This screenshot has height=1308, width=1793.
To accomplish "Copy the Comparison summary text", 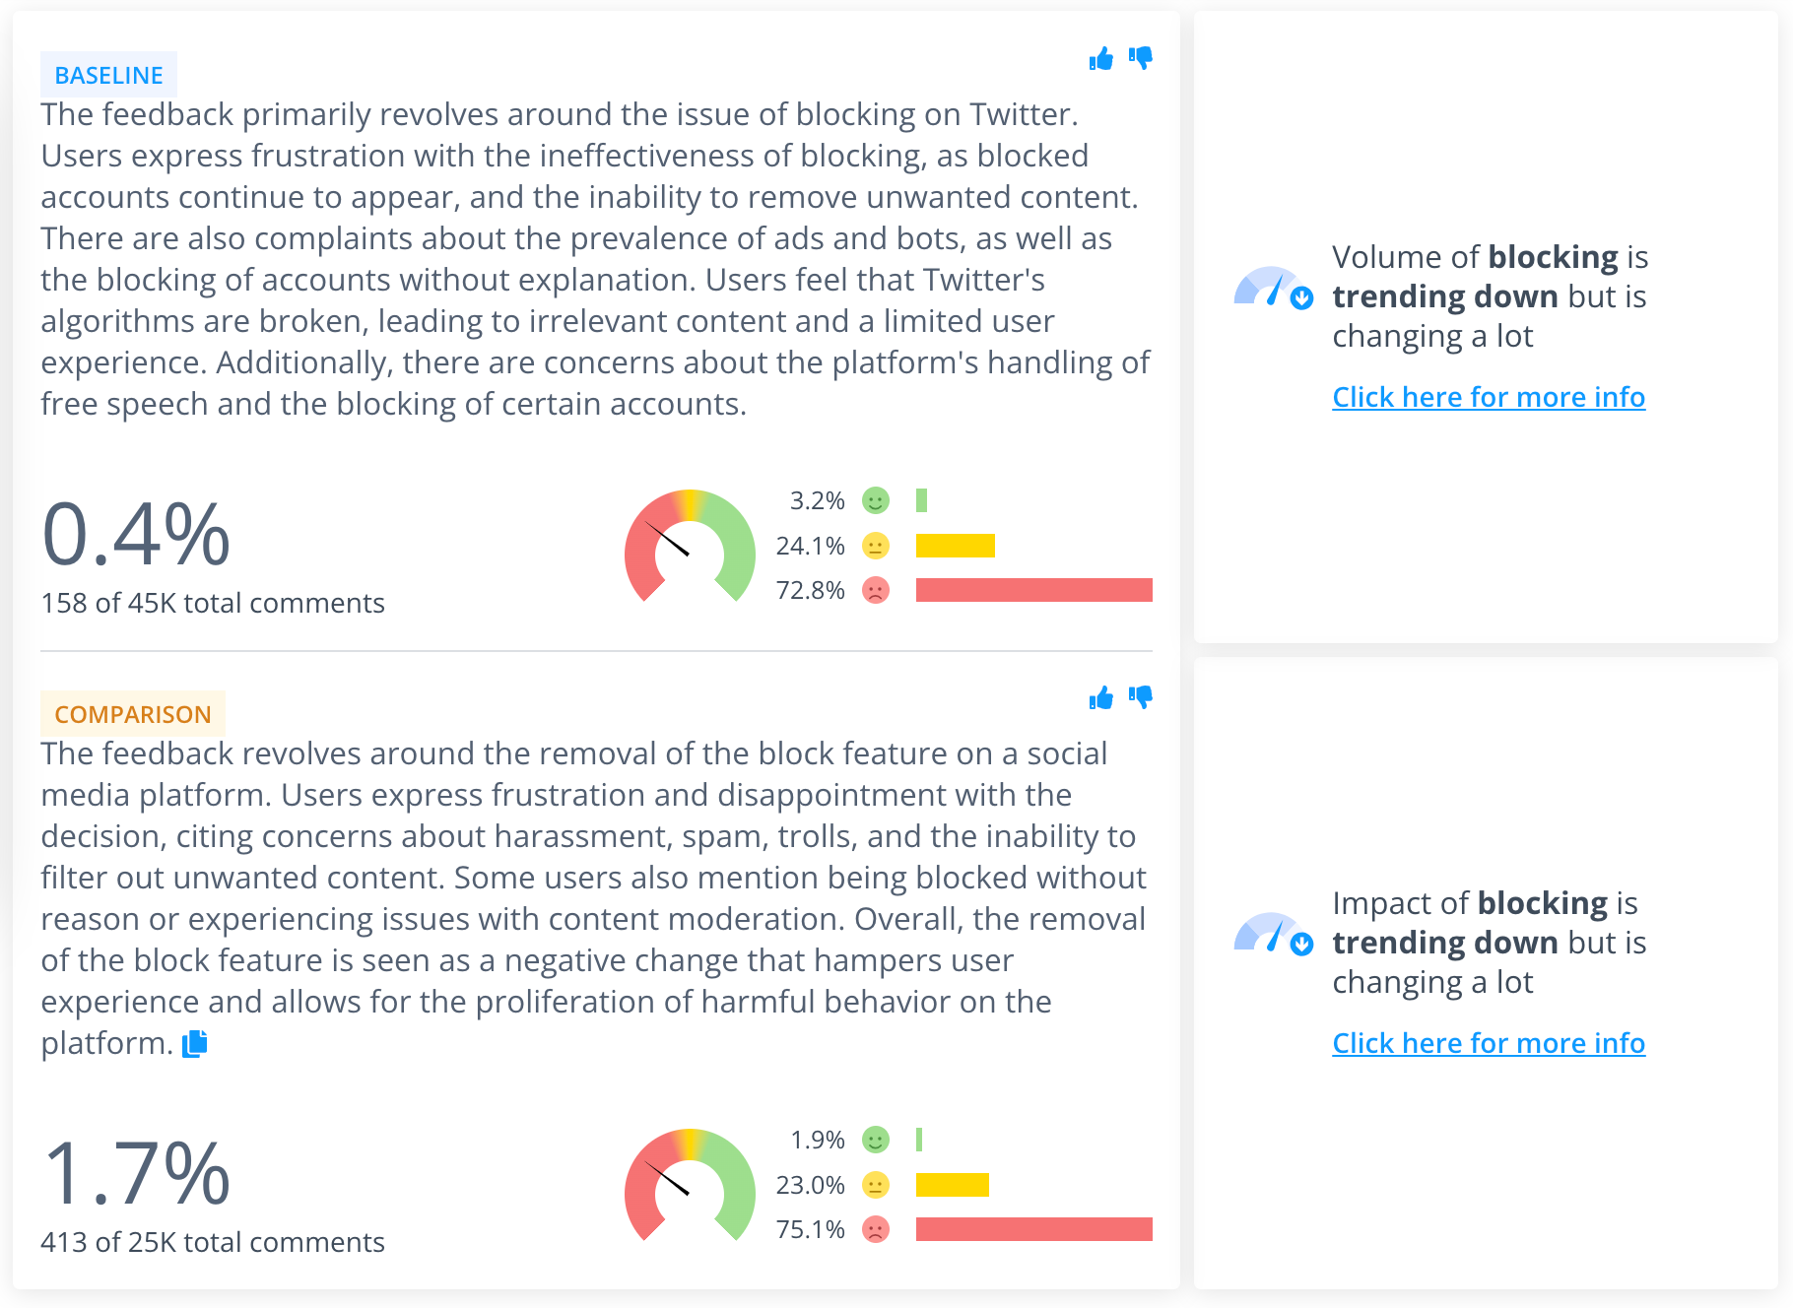I will (195, 1043).
